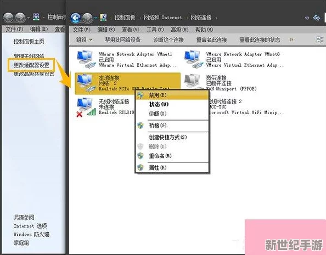Image resolution: width=326 pixels, height=255 pixels.
Task: Choose 状态(U) in the context menu
Action: pos(172,104)
